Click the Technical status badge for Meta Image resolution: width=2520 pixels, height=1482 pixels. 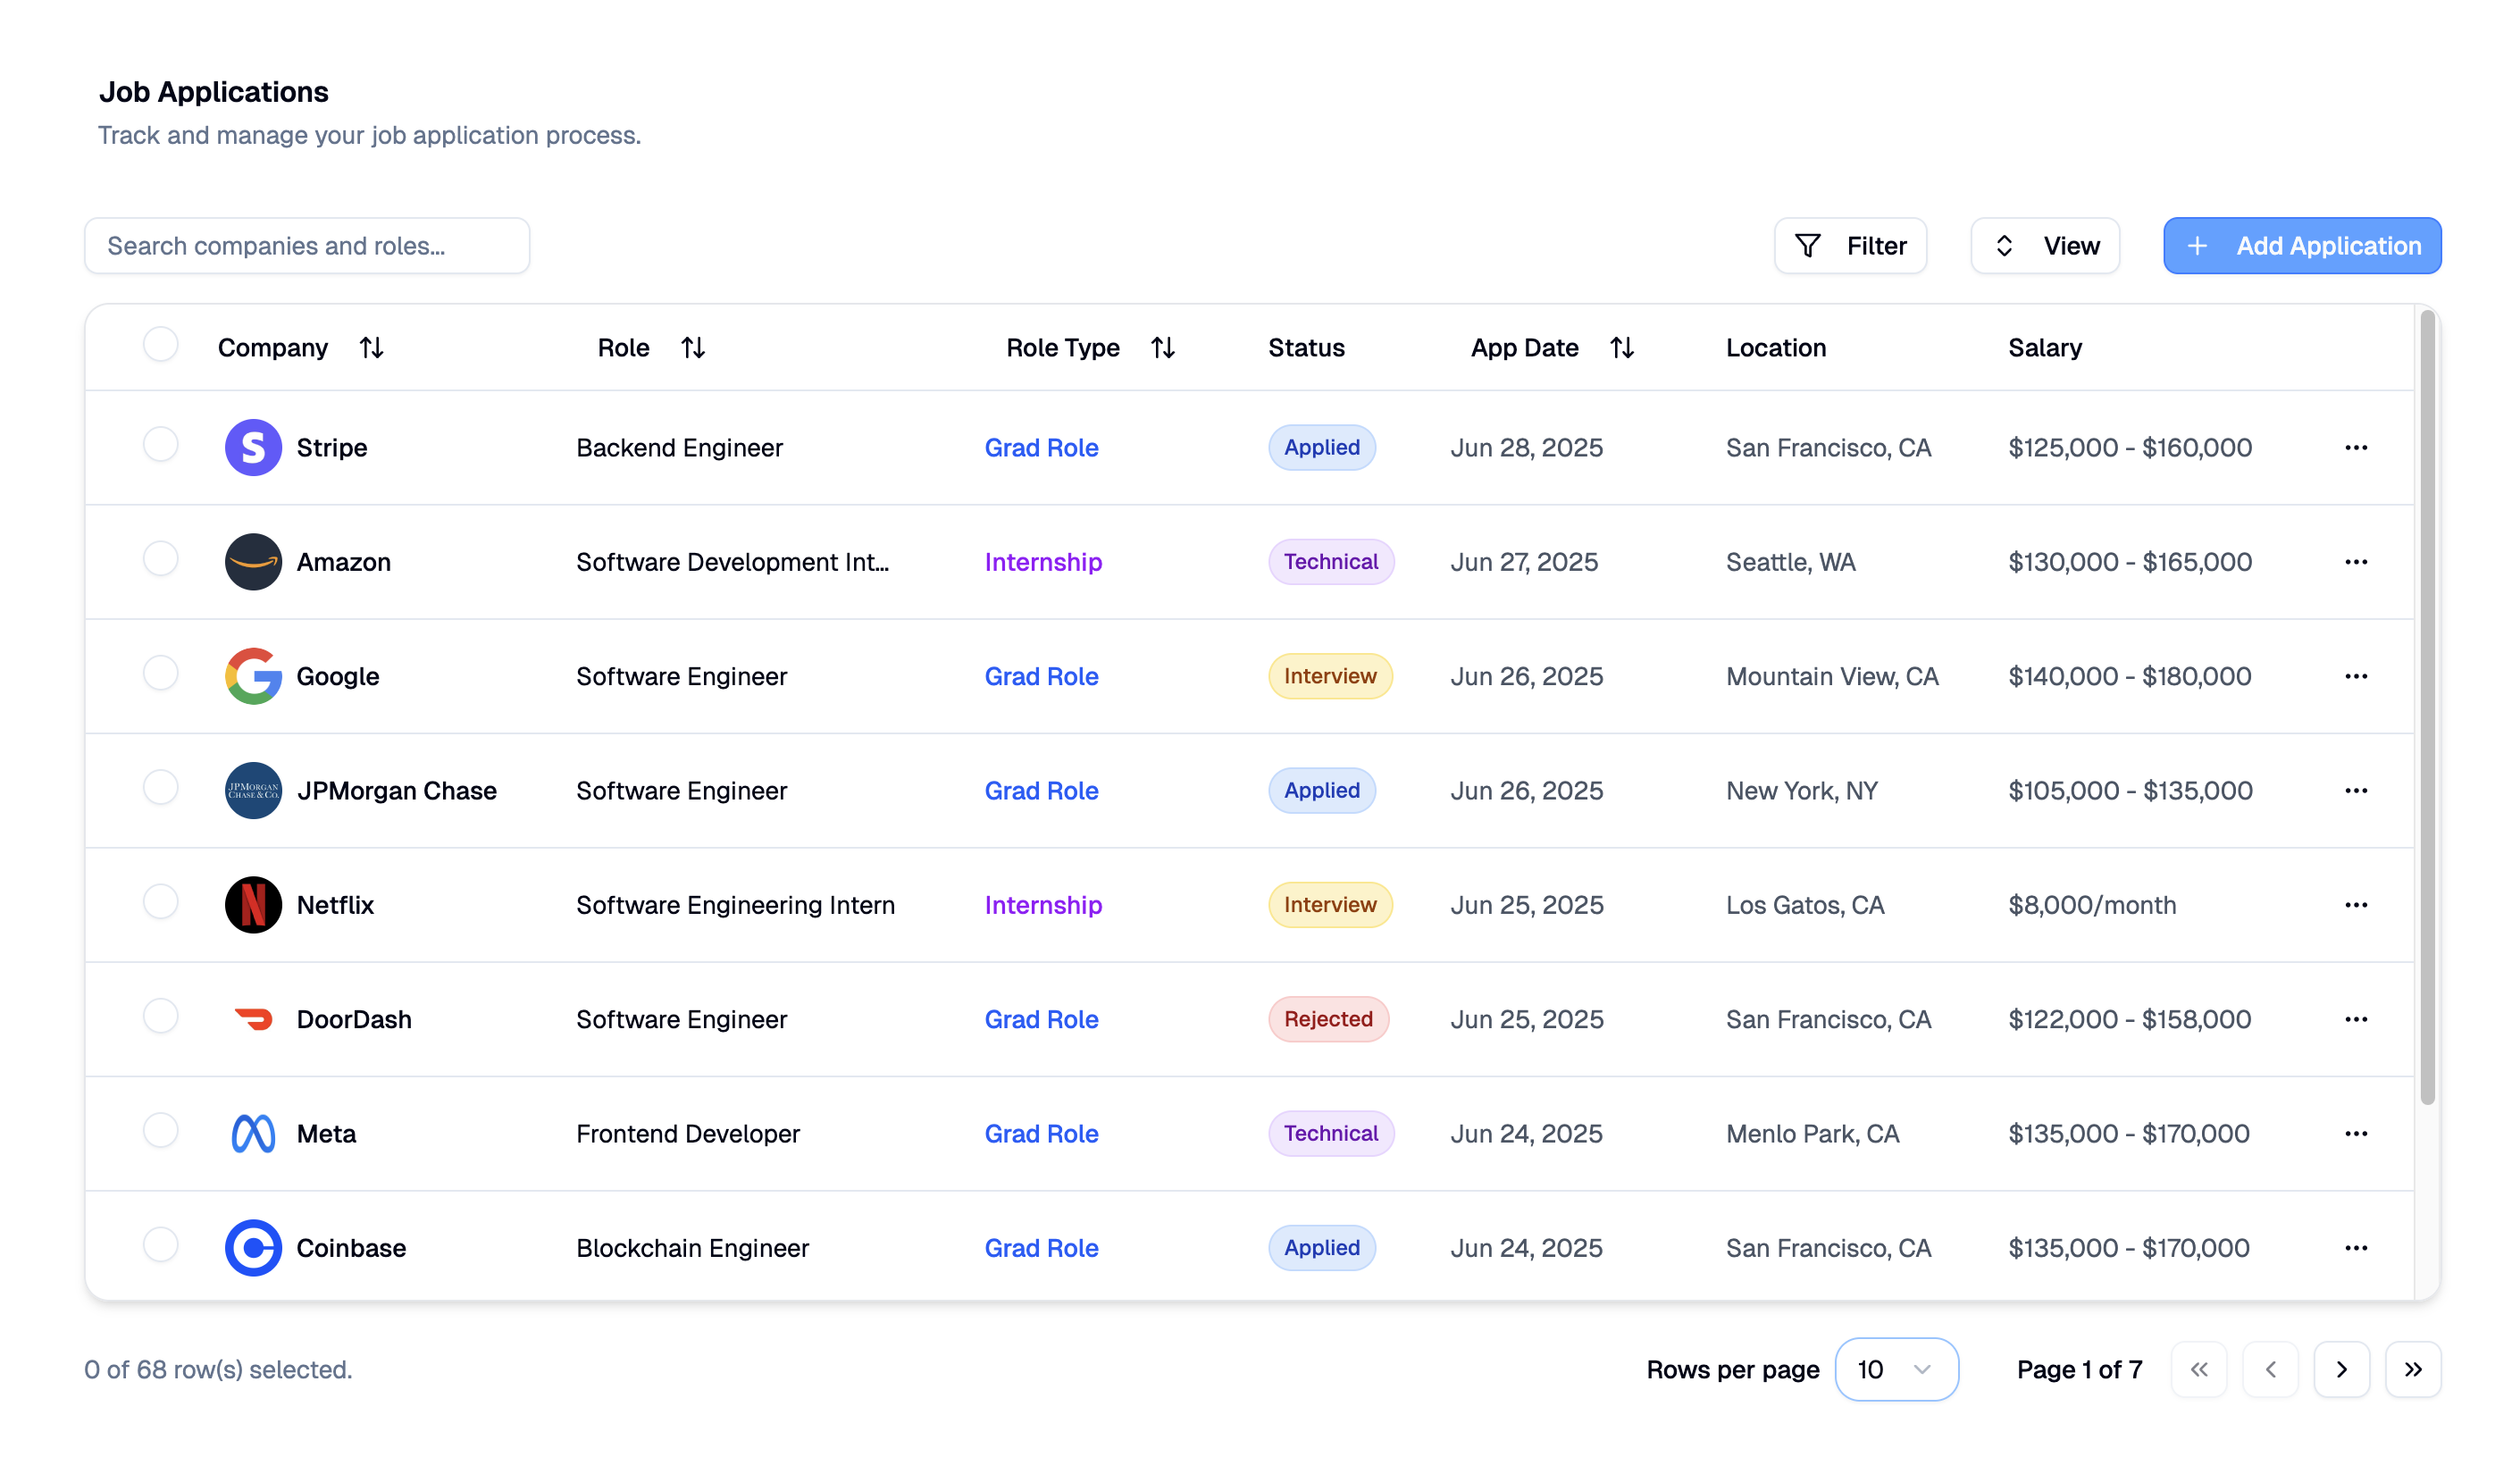[x=1331, y=1133]
